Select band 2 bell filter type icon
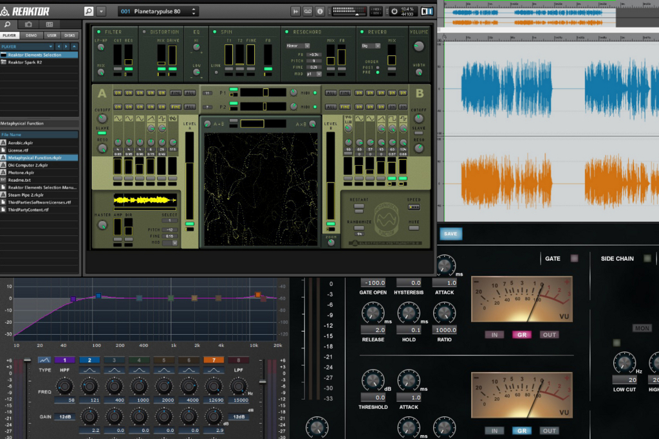Viewport: 659px width, 439px height. (x=89, y=370)
